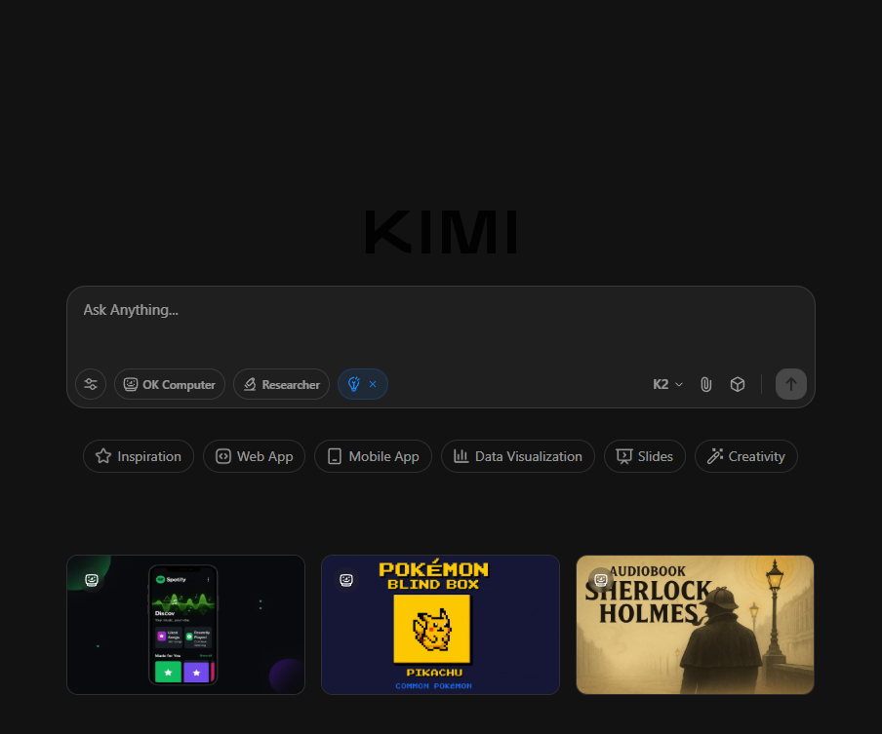Image resolution: width=882 pixels, height=734 pixels.
Task: Remove thinking mode via its X
Action: point(373,384)
